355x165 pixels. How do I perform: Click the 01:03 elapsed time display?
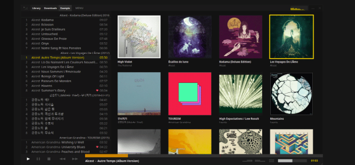tap(314, 161)
